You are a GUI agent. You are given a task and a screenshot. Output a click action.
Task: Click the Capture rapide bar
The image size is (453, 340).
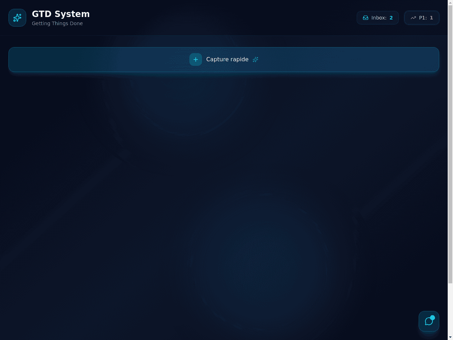[x=224, y=59]
